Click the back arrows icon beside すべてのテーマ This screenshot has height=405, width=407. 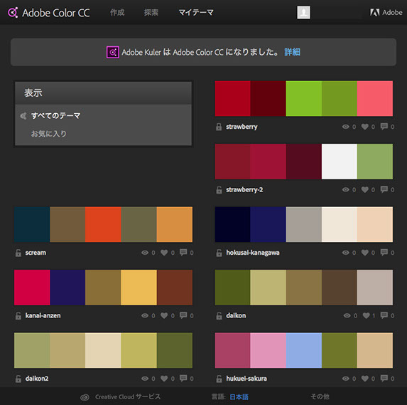pos(23,116)
